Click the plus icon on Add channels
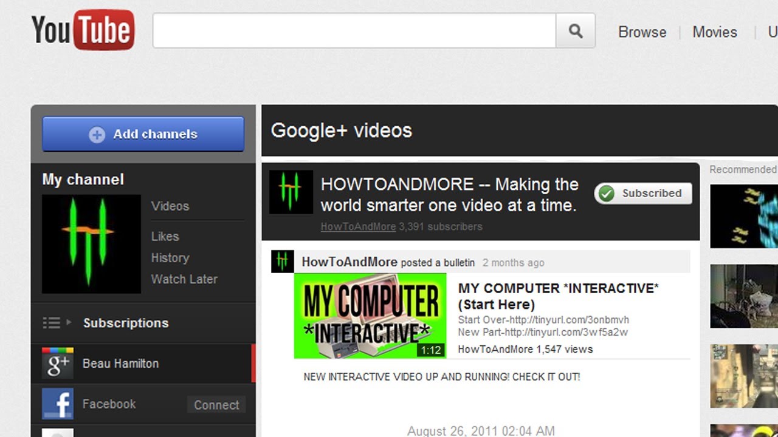The image size is (778, 437). 97,135
